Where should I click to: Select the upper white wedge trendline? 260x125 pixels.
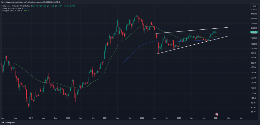[191, 30]
